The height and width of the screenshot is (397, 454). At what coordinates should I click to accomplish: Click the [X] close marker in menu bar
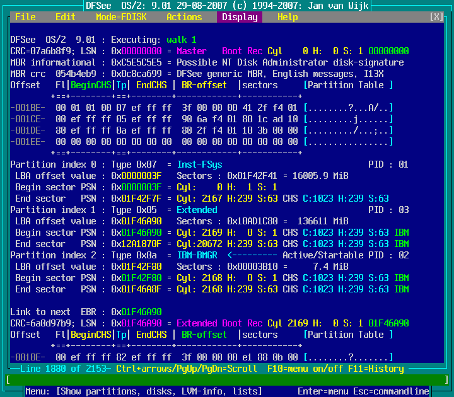(436, 17)
